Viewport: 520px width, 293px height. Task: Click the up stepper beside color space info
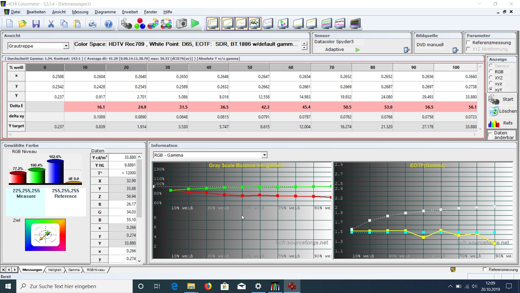pos(305,43)
